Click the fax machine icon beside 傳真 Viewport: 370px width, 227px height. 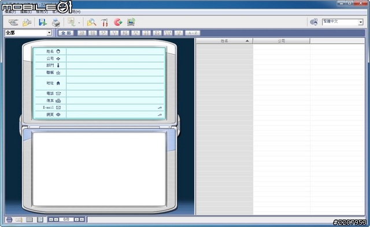click(58, 101)
